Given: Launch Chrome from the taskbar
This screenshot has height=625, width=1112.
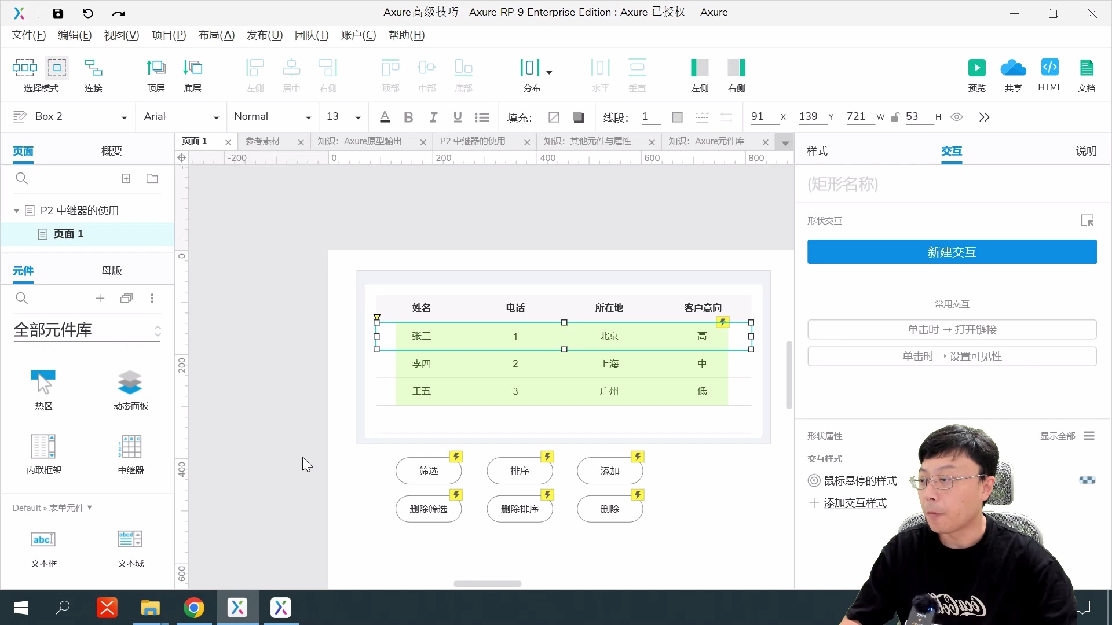Looking at the screenshot, I should pos(194,608).
